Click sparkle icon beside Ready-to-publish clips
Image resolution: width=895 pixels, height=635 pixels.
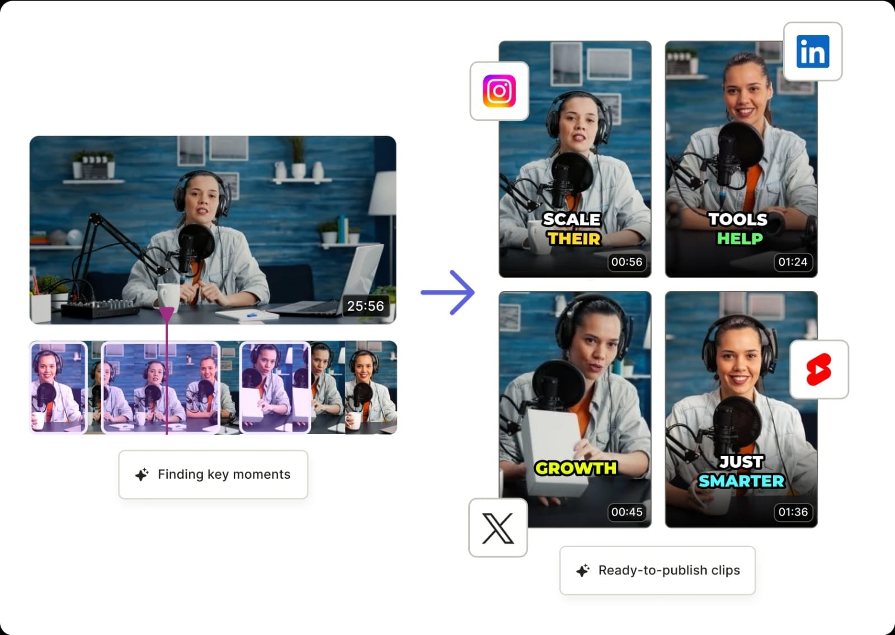coord(583,570)
